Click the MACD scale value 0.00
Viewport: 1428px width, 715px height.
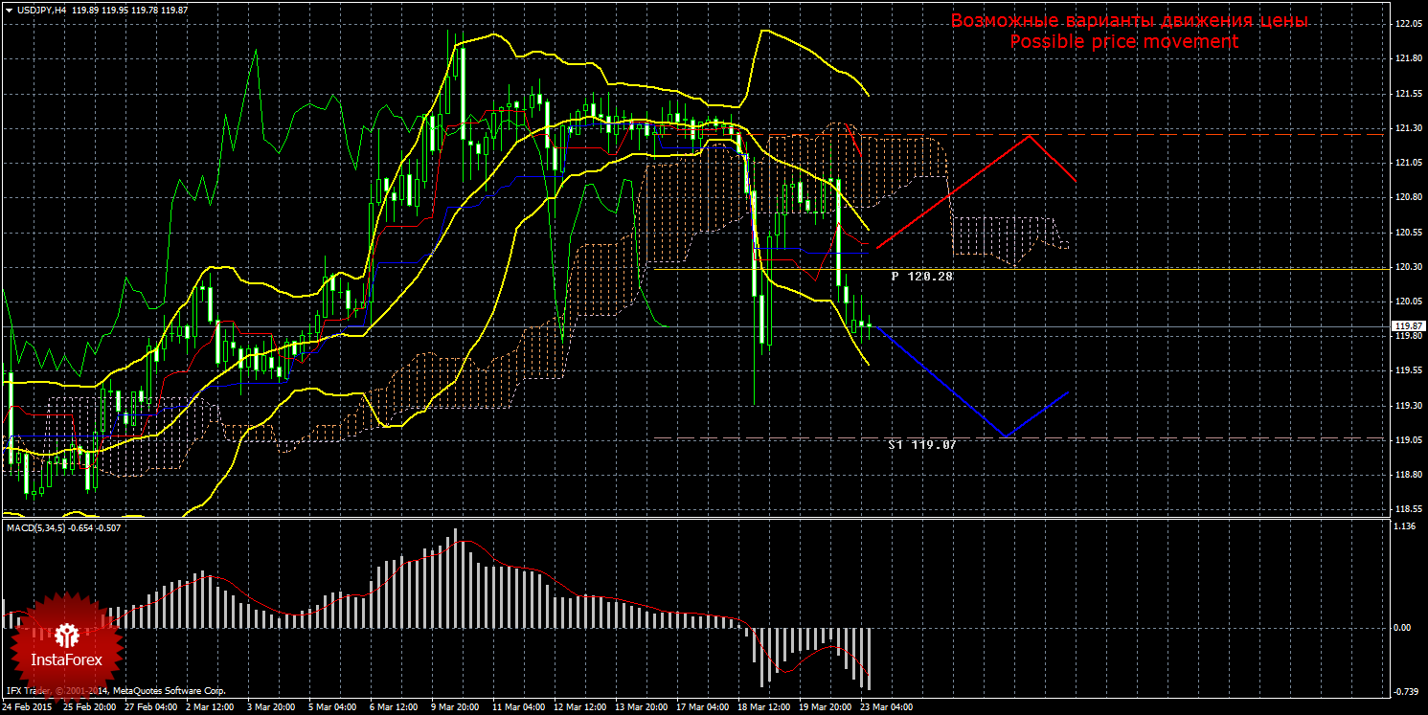tap(1403, 627)
